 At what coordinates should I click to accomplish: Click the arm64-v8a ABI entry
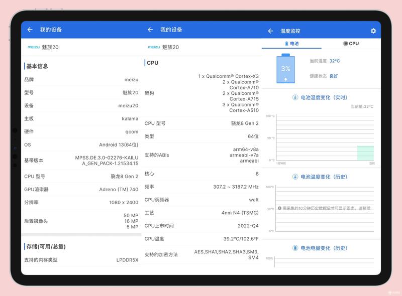pyautogui.click(x=246, y=150)
